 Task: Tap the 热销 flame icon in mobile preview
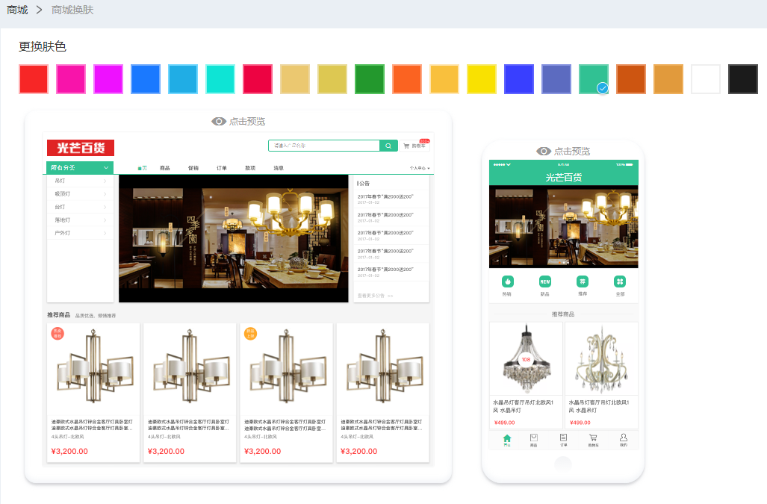[507, 281]
